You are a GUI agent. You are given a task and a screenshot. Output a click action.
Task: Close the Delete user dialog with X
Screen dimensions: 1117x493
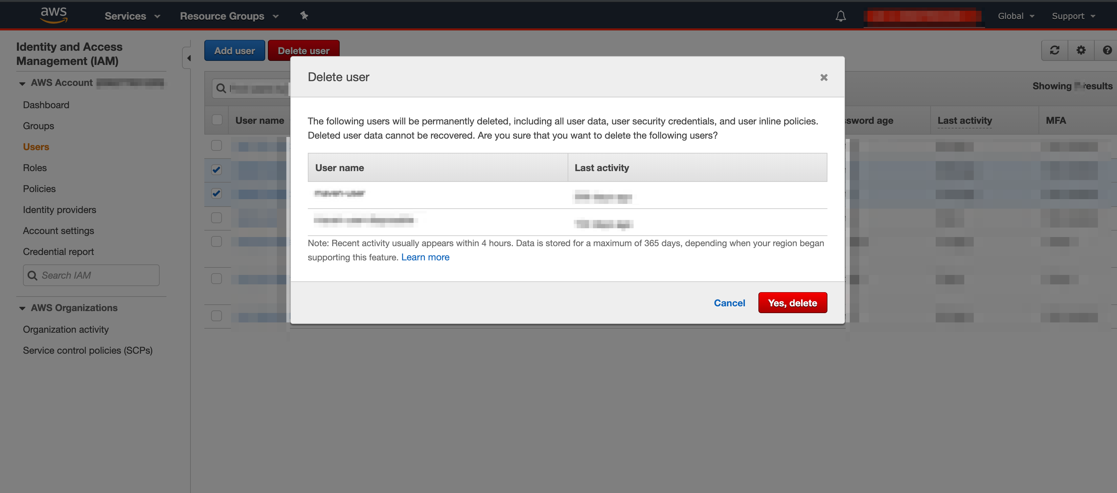(x=824, y=77)
